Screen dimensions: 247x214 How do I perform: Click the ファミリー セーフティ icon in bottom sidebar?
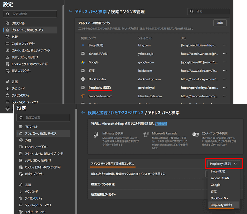tap(21, 211)
